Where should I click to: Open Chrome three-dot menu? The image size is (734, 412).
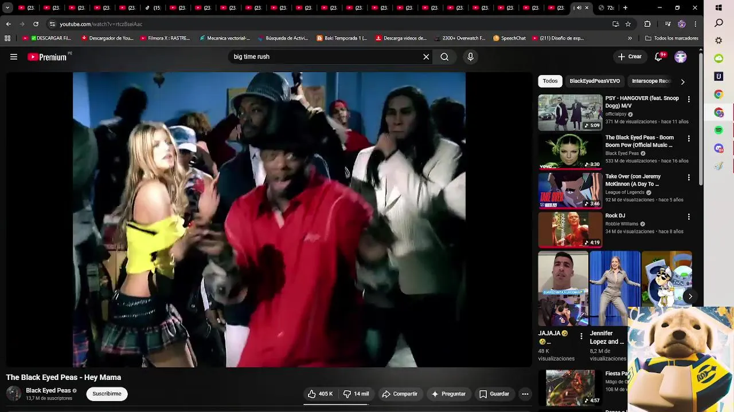click(x=695, y=24)
